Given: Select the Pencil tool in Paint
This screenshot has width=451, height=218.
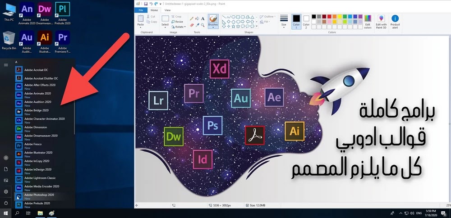Looking at the screenshot, I should point(192,18).
